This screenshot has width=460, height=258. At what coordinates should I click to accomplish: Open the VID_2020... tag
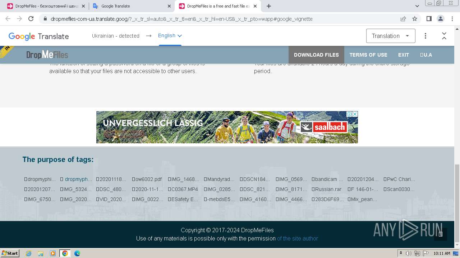click(x=111, y=199)
